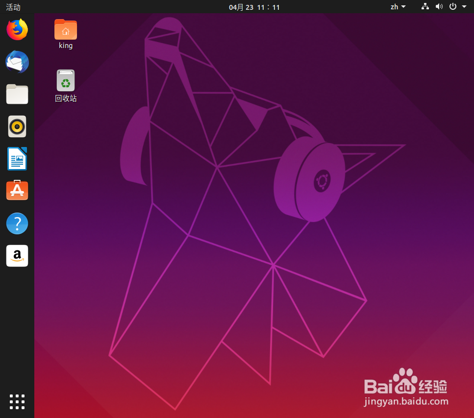Launch Ubuntu Software center
Screen dimensions: 474x418
(x=17, y=190)
